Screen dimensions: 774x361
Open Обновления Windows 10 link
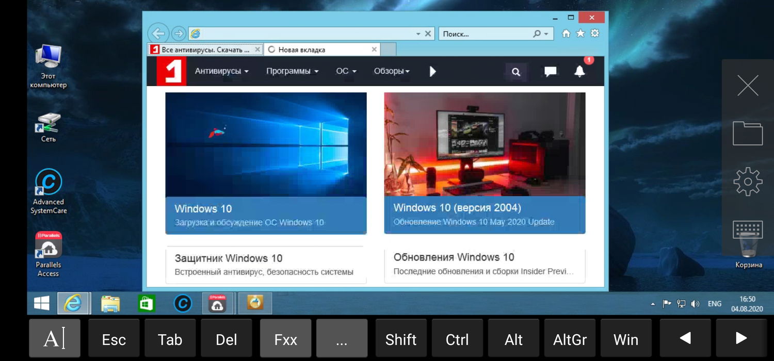tap(454, 257)
